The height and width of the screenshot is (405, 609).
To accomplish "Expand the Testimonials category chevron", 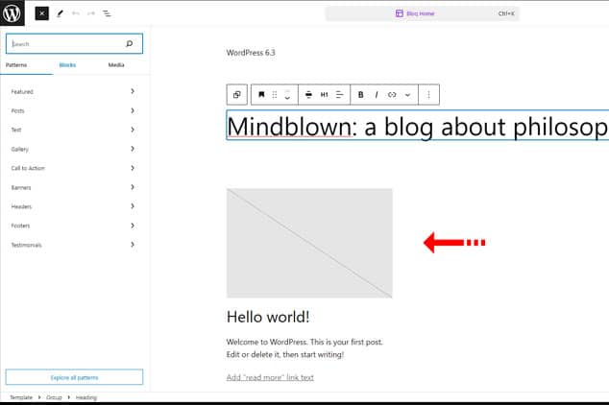I will [133, 245].
